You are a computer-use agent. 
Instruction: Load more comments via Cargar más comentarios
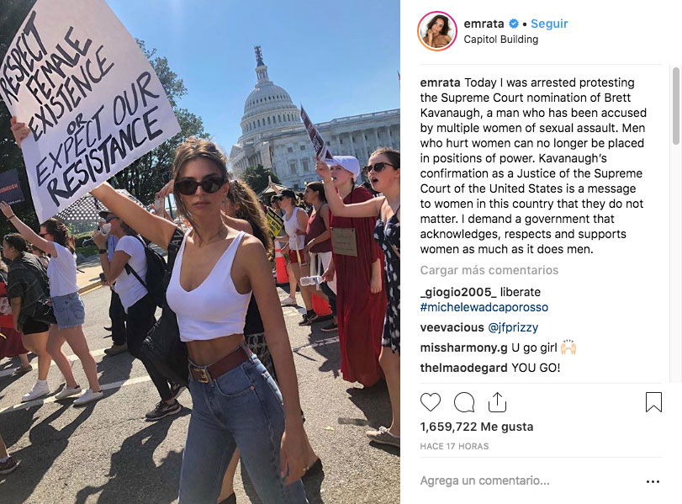pos(489,270)
